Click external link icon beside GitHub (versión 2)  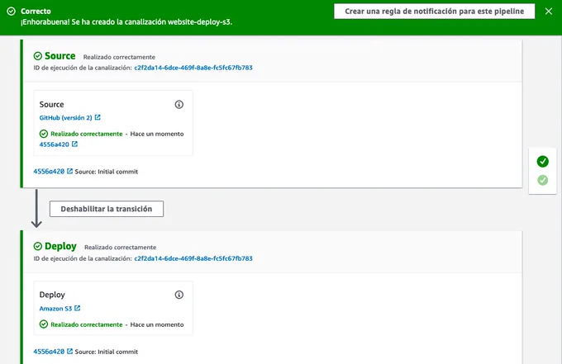[x=98, y=117]
